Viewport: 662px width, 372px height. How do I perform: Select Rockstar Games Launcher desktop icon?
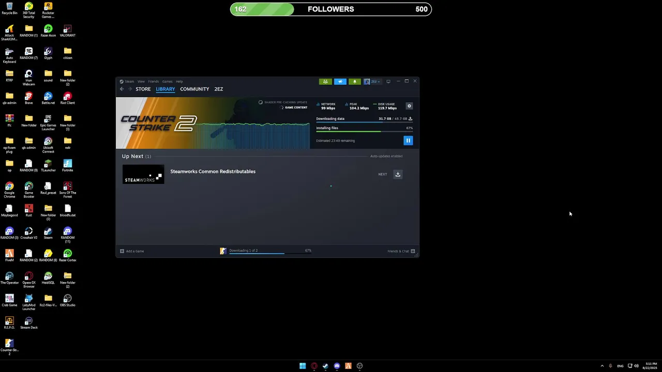(x=48, y=10)
